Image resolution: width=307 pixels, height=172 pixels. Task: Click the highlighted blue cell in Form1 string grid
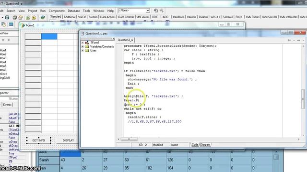click(x=49, y=36)
